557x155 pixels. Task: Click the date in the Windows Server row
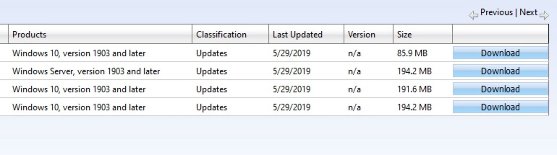click(291, 71)
